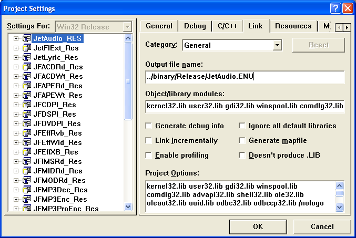Expand the JFCDPl_Res tree node
Image resolution: width=356 pixels, height=238 pixels.
(x=16, y=105)
